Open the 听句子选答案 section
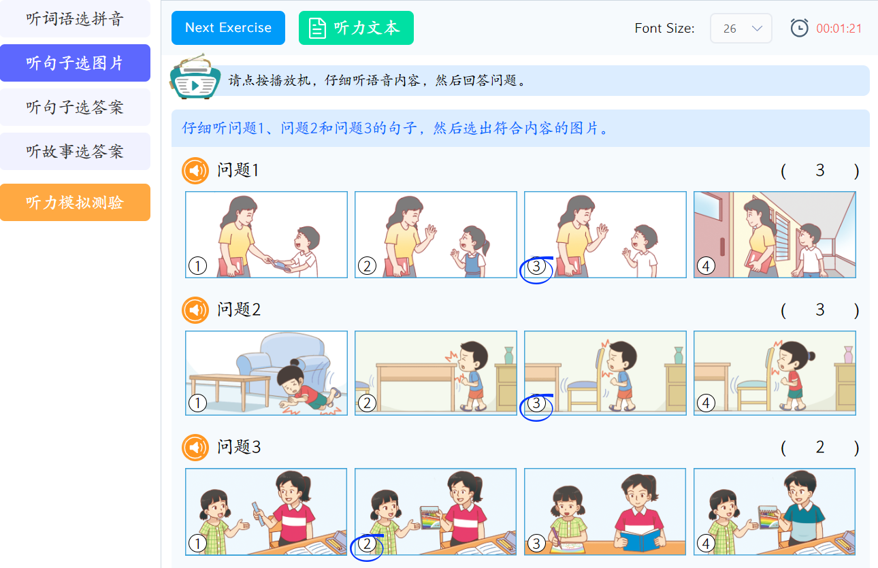 (x=75, y=107)
